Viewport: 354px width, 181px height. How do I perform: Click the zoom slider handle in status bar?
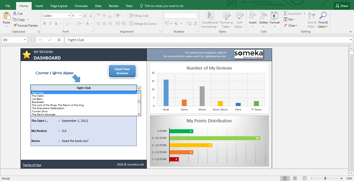click(x=325, y=178)
